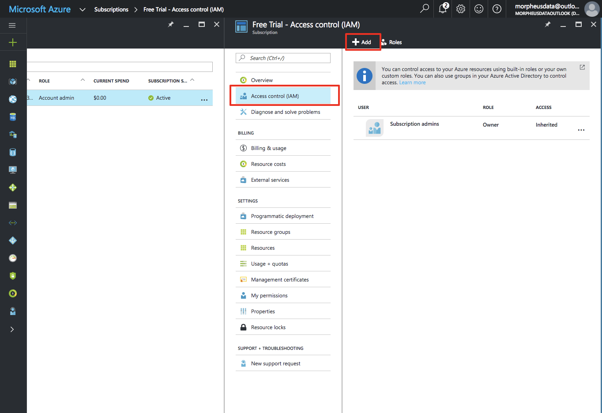Click the USER column header in the IAM list
This screenshot has width=602, height=413.
pos(363,107)
